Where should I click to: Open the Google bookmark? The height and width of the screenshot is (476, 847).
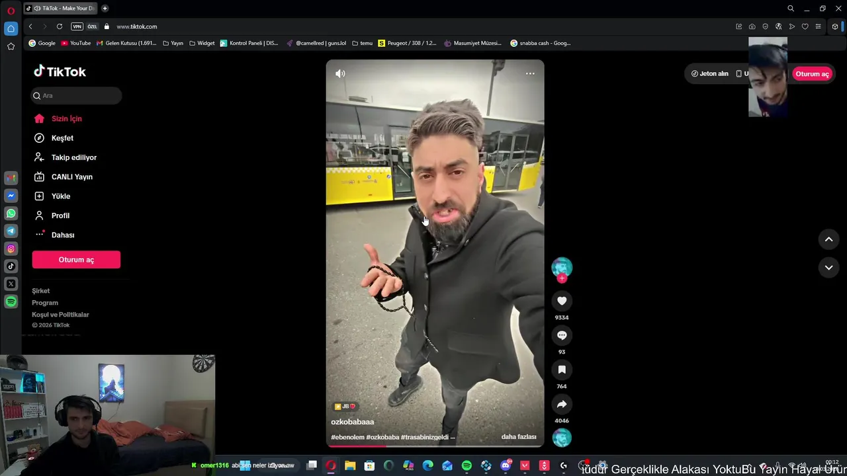click(42, 43)
